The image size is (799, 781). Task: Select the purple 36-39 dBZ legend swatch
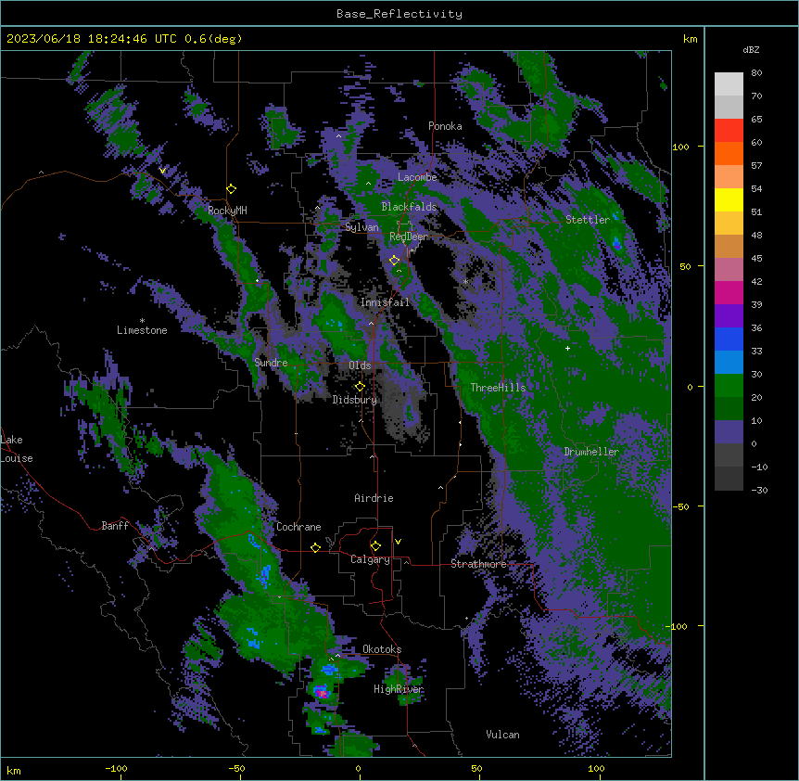729,316
